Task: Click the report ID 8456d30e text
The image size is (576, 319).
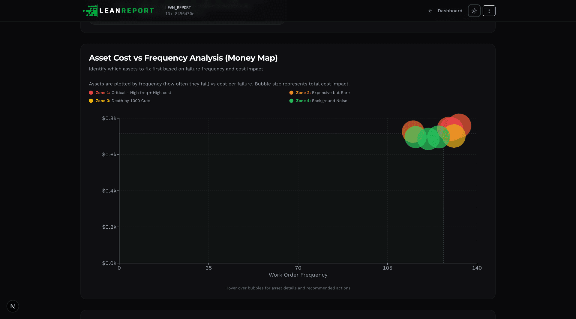Action: [x=180, y=14]
